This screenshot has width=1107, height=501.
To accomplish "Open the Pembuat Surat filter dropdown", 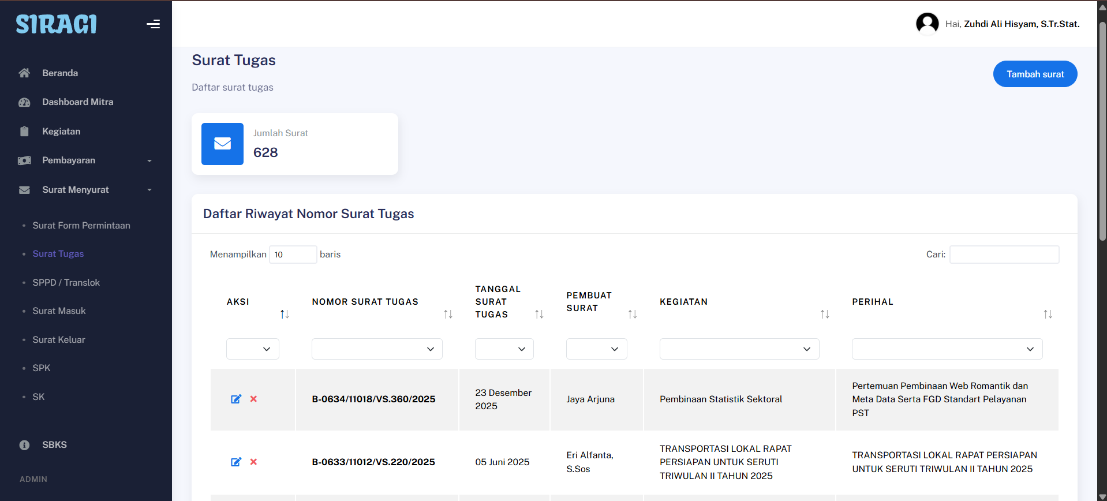I will (596, 349).
